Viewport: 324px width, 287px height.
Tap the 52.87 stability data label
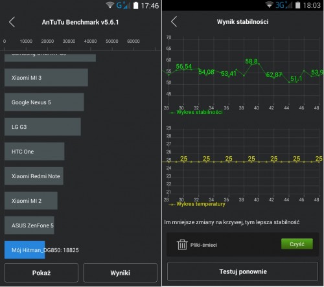[273, 75]
